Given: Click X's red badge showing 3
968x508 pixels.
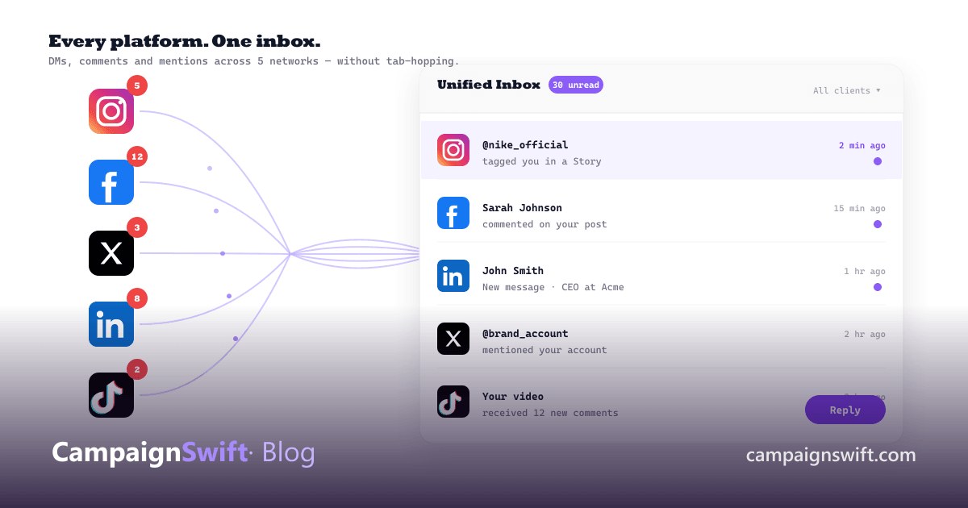Looking at the screenshot, I should point(137,227).
